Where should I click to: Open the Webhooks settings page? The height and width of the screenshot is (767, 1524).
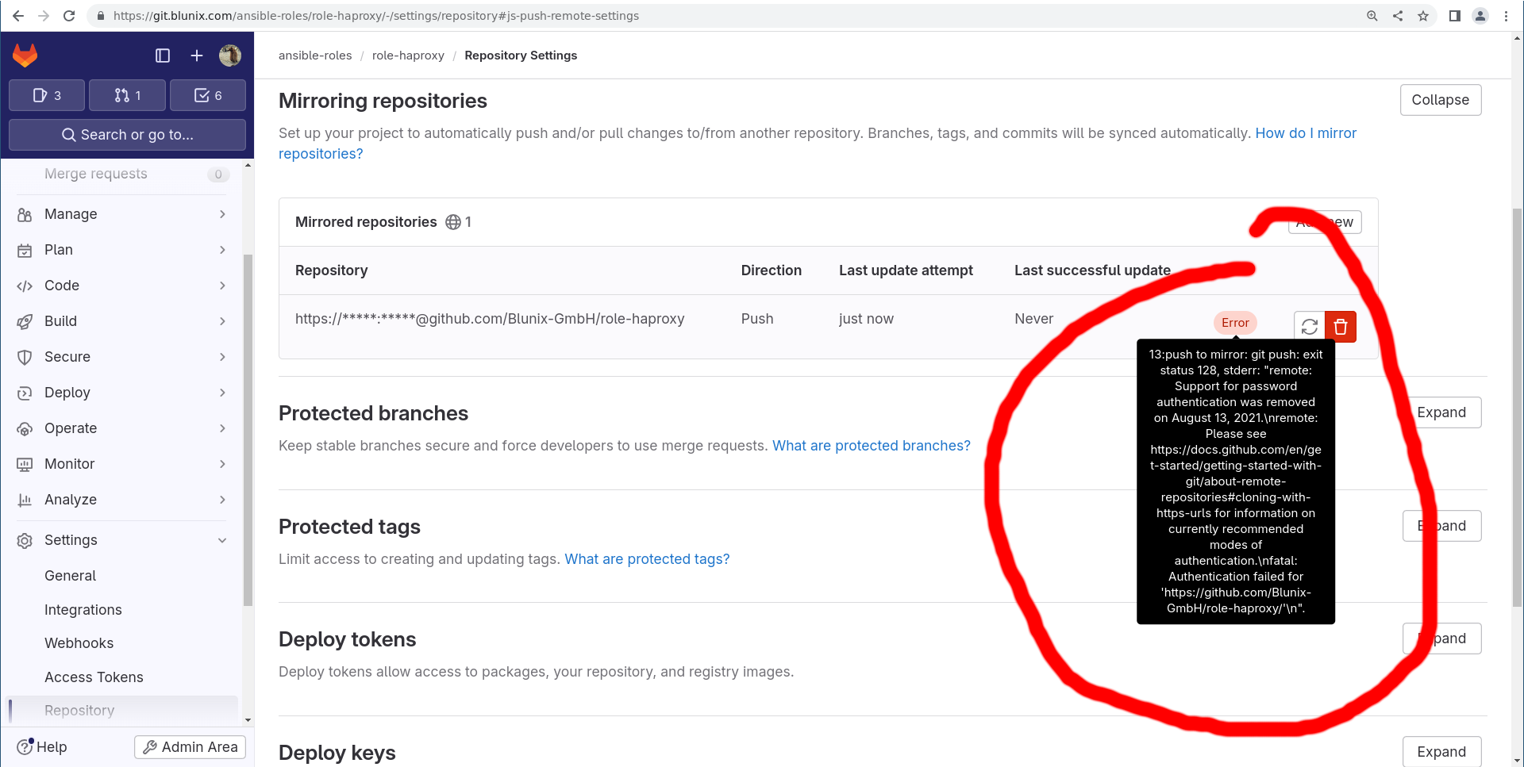pyautogui.click(x=79, y=642)
